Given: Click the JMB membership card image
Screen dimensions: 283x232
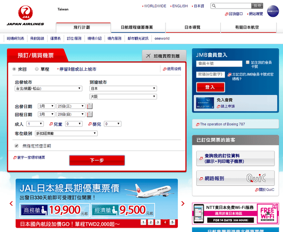Looking at the screenshot, I should (x=205, y=103).
